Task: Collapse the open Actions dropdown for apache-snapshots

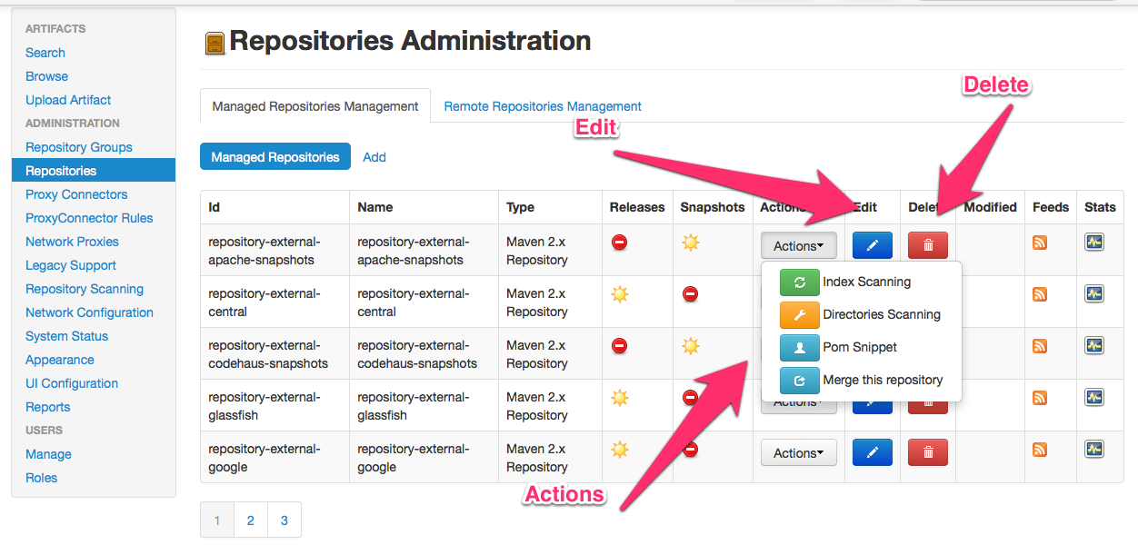Action: pos(798,245)
